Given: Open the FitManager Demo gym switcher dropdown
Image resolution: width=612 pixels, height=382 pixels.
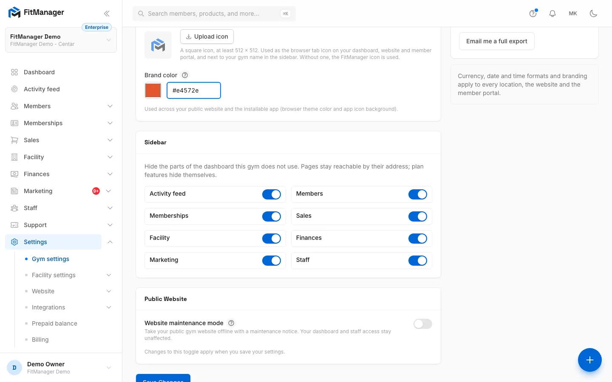Looking at the screenshot, I should point(61,40).
